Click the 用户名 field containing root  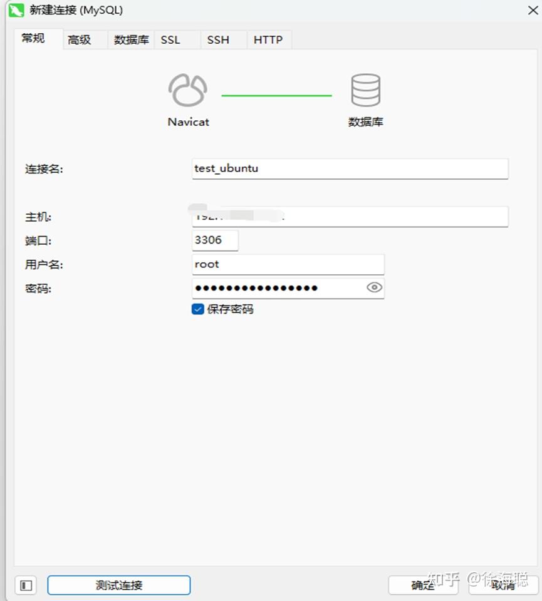[288, 264]
